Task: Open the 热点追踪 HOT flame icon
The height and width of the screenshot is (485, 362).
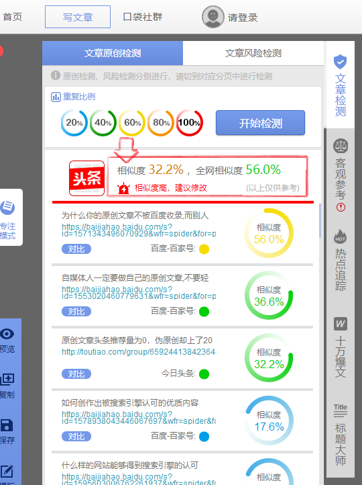Action: (x=340, y=236)
